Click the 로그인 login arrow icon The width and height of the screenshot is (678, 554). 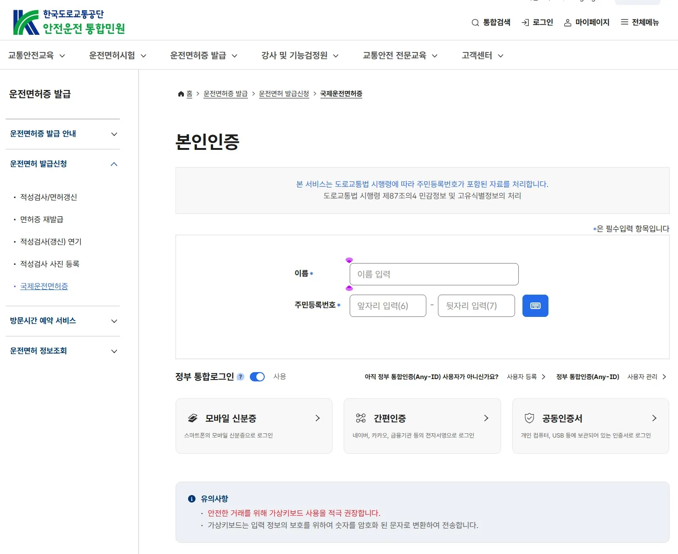tap(525, 23)
